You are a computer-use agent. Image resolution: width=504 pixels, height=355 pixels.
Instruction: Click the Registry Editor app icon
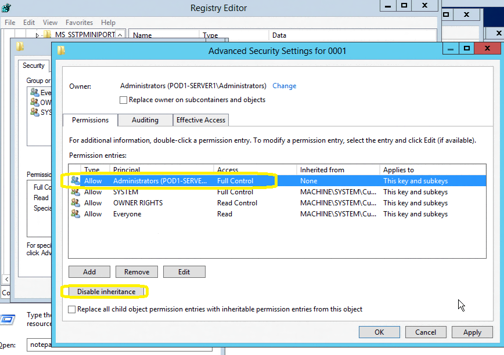[7, 8]
